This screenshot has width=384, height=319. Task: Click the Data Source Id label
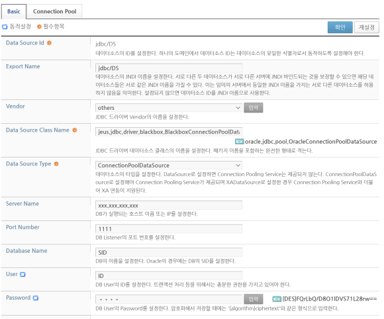(x=25, y=43)
